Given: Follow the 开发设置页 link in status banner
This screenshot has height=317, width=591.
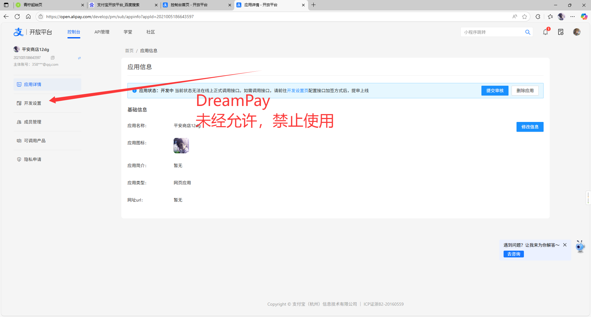Looking at the screenshot, I should click(x=297, y=91).
